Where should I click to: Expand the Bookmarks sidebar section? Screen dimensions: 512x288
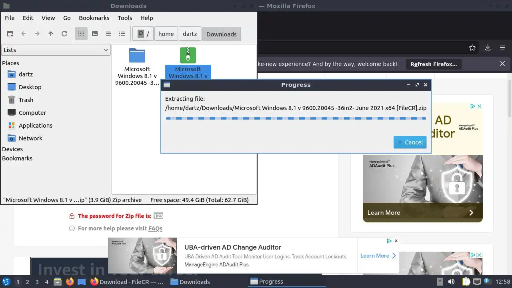coord(17,158)
